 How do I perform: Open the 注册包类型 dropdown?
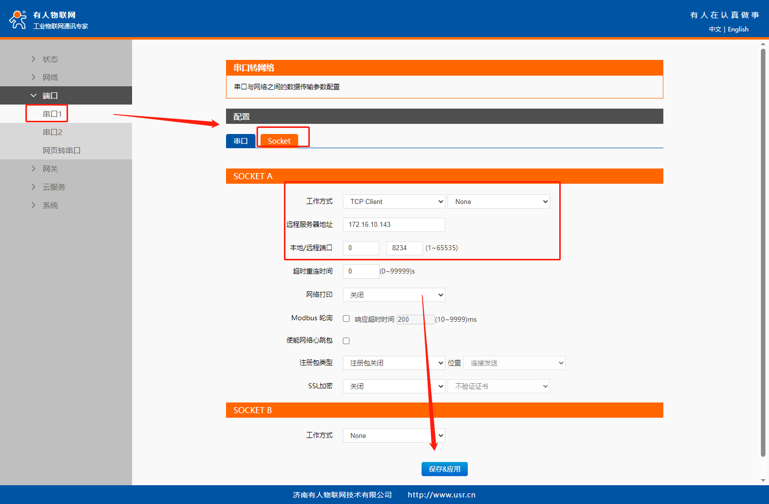[x=394, y=363]
